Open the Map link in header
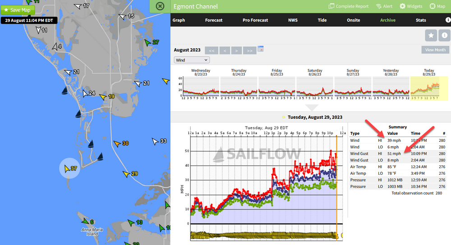 pos(437,6)
